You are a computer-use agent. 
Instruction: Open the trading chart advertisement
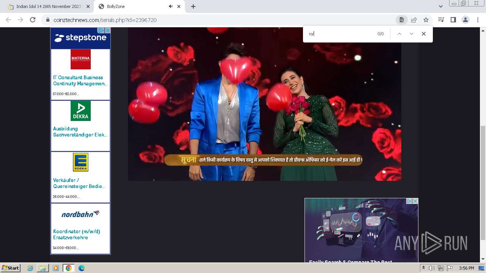coord(361,229)
